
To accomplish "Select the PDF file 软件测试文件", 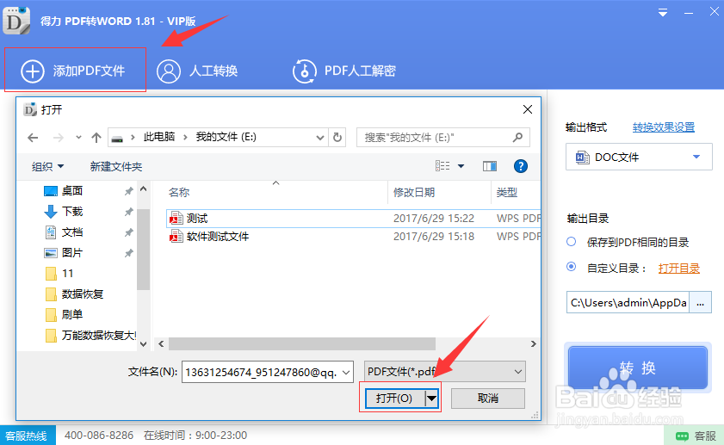I will coord(353,237).
